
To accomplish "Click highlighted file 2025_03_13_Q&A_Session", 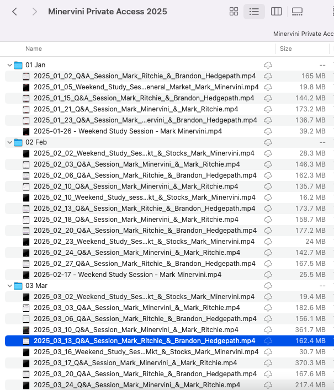I will [144, 341].
